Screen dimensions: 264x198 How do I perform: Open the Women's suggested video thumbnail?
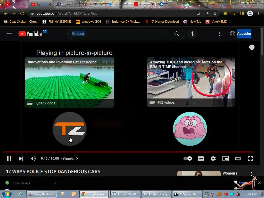(x=199, y=173)
